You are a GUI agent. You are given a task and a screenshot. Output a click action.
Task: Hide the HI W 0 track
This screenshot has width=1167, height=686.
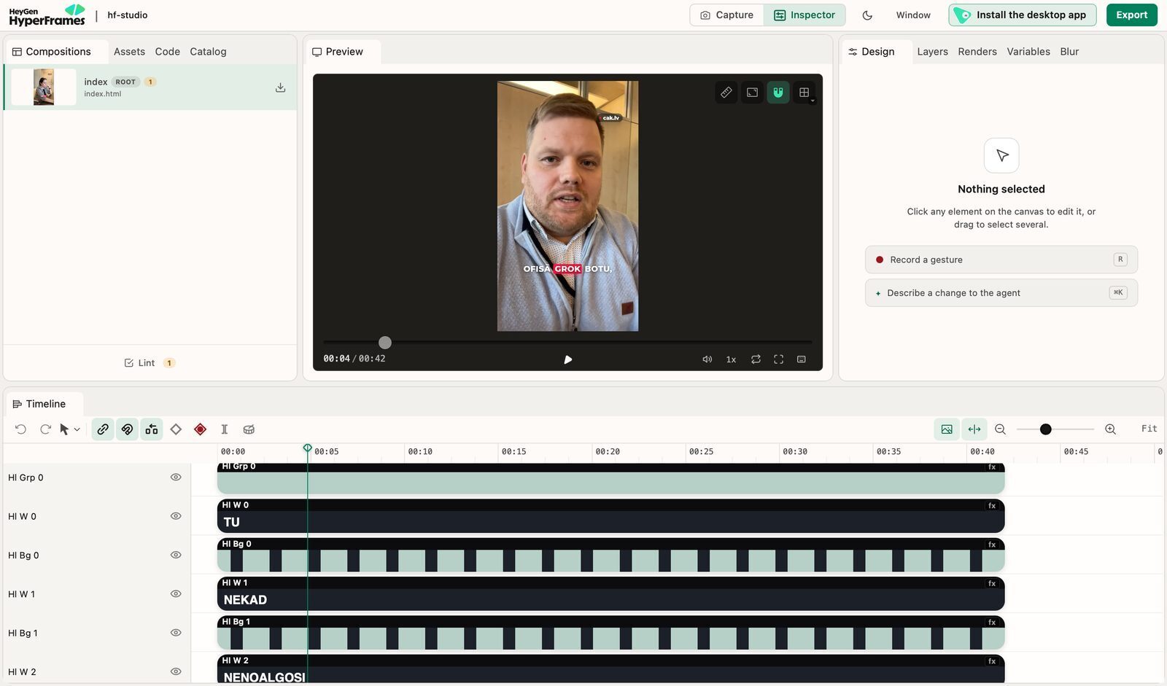(x=176, y=516)
